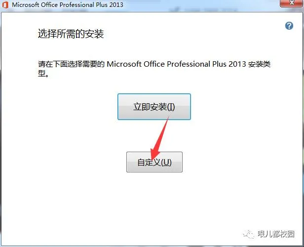This screenshot has height=247, width=304.
Task: Click the 安装类 text ending the first line
Action: tap(260, 64)
